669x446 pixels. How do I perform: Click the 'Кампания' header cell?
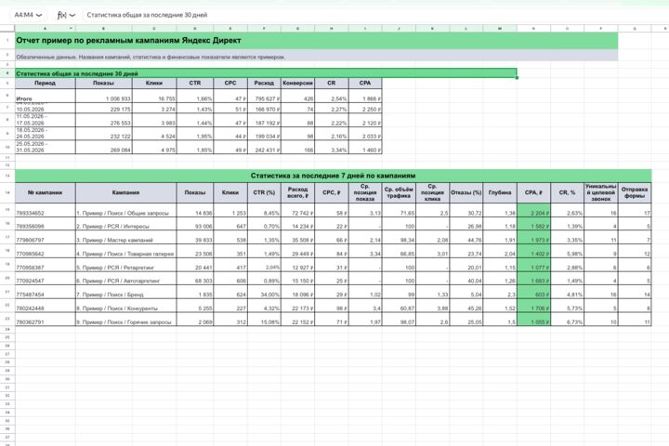(x=125, y=192)
